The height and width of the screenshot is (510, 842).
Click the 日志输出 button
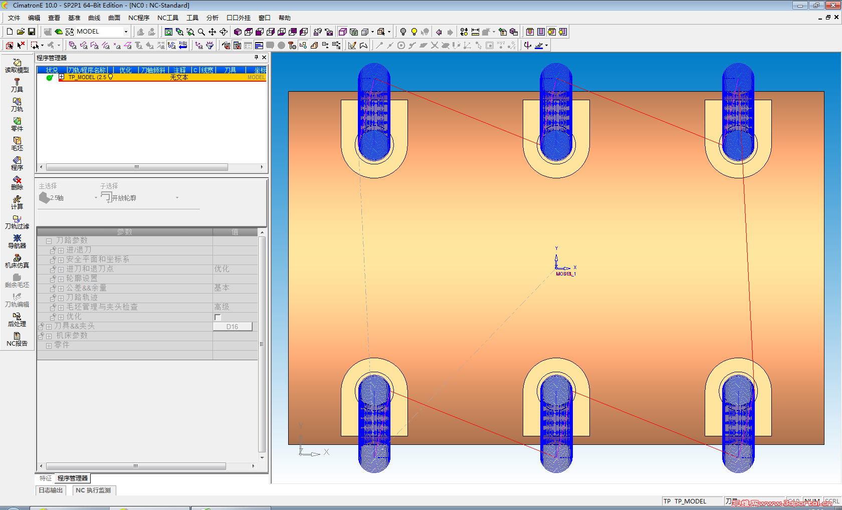51,490
